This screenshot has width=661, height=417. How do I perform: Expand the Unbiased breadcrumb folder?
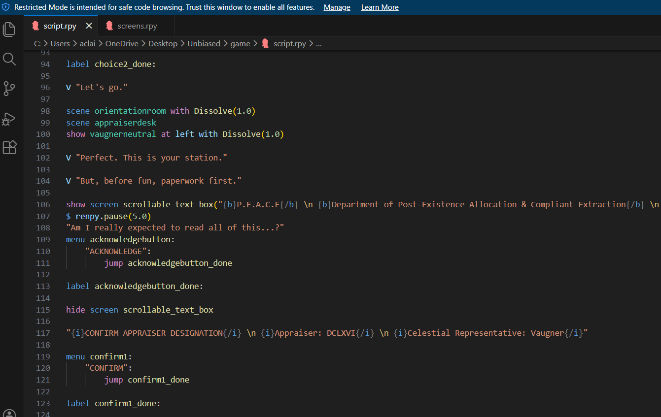coord(204,44)
